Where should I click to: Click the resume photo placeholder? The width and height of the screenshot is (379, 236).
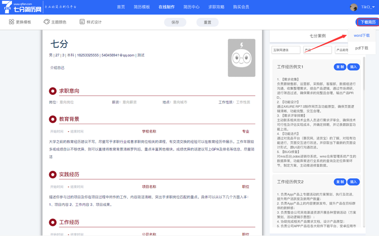click(242, 58)
